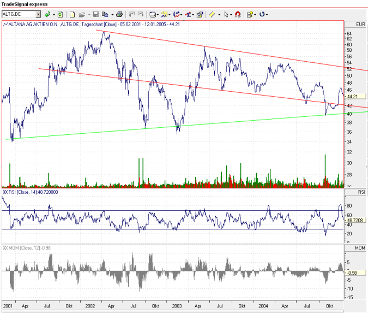Click the green checkmark apply-symbol icon
Image resolution: width=368 pixels, height=314 pixels.
click(x=47, y=14)
